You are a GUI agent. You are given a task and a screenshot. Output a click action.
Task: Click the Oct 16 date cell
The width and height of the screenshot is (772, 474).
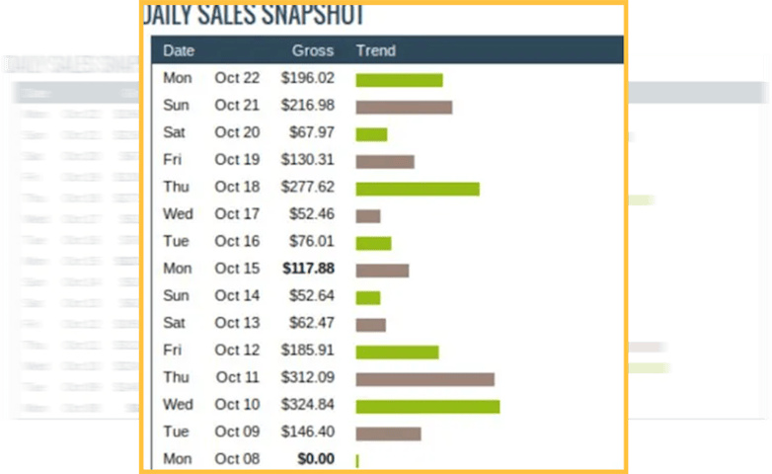coord(237,242)
